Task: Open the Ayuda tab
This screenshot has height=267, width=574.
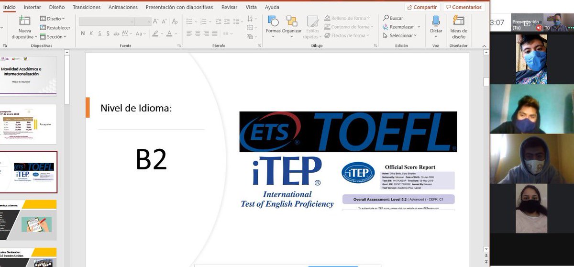Action: pyautogui.click(x=272, y=7)
